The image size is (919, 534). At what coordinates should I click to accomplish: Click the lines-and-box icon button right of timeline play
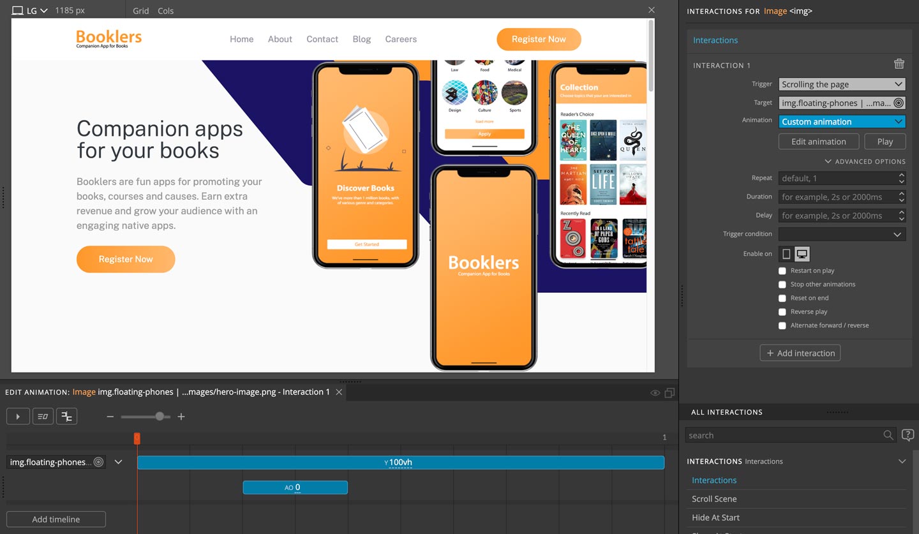(43, 417)
